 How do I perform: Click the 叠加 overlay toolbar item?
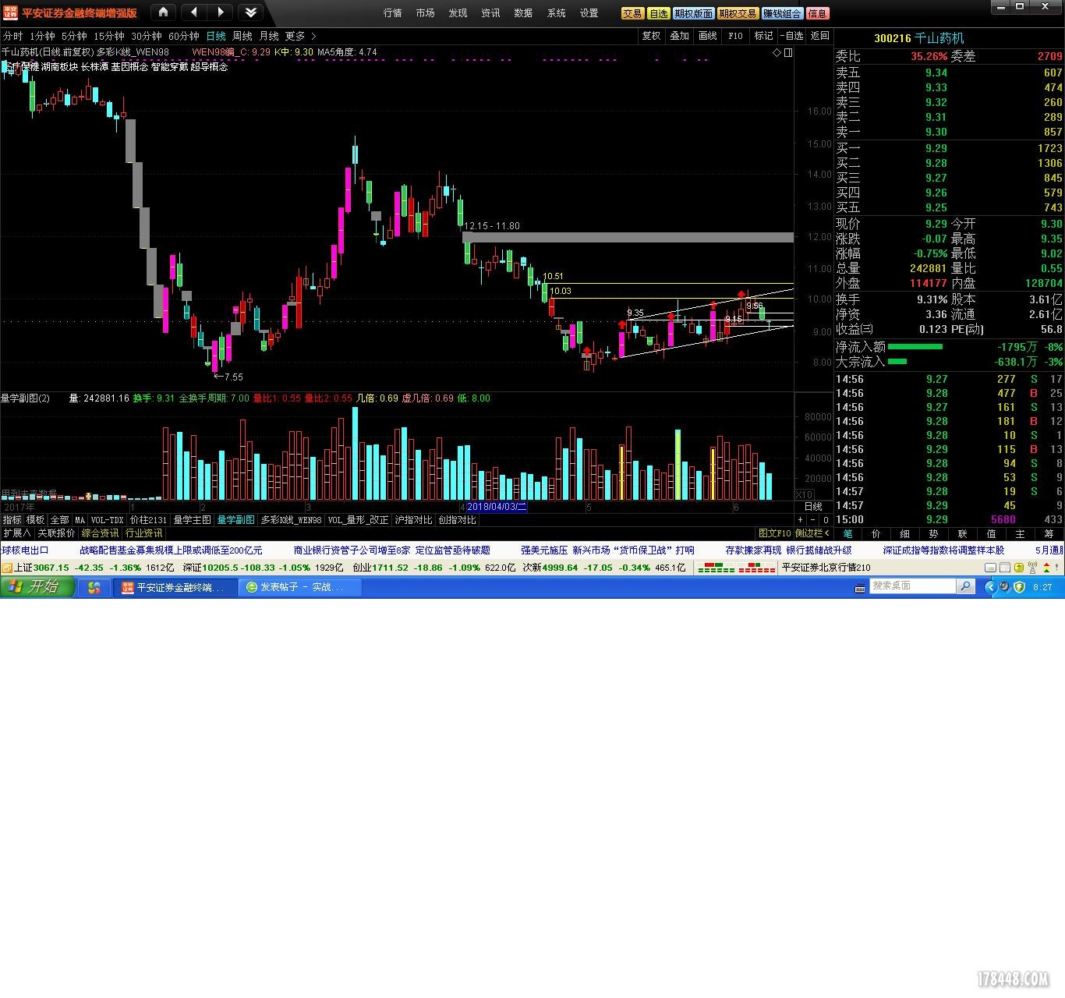[679, 36]
